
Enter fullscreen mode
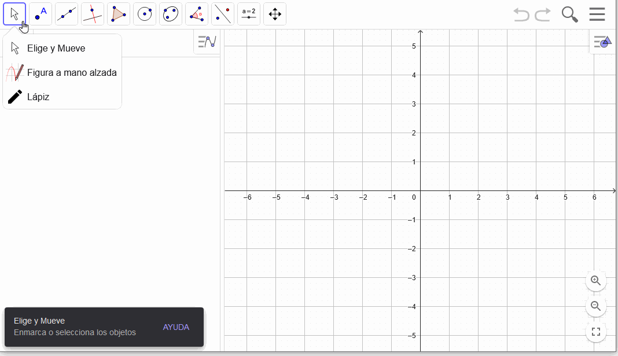(595, 332)
